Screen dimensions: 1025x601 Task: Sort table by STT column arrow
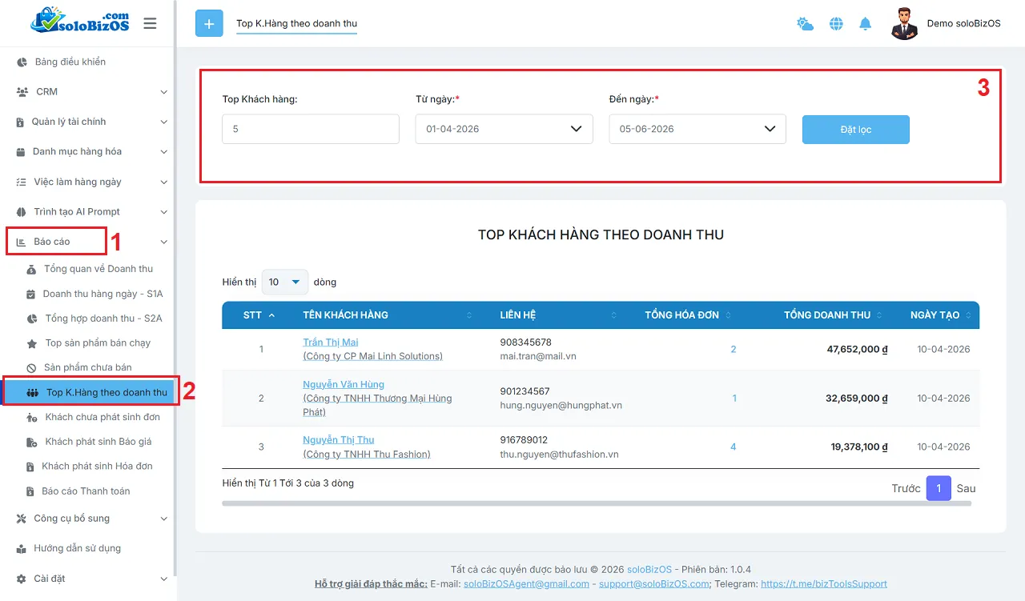click(271, 315)
